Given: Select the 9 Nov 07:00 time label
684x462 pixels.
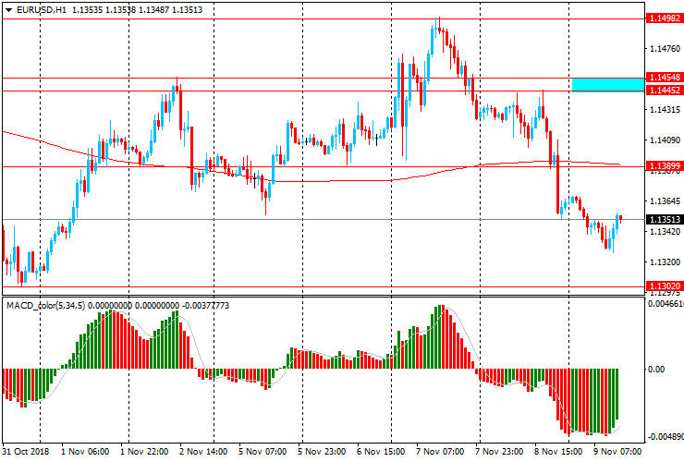Looking at the screenshot, I should [x=617, y=452].
